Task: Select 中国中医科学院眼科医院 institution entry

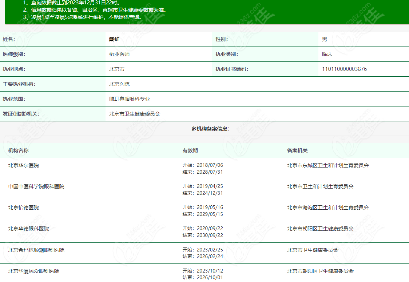Action: (36, 186)
